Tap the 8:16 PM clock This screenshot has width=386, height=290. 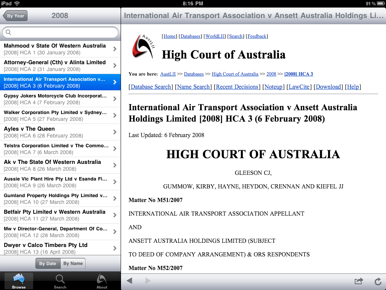193,3
